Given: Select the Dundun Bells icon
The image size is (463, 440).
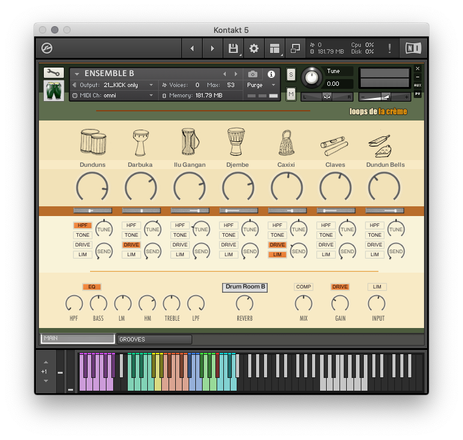Looking at the screenshot, I should (381, 145).
